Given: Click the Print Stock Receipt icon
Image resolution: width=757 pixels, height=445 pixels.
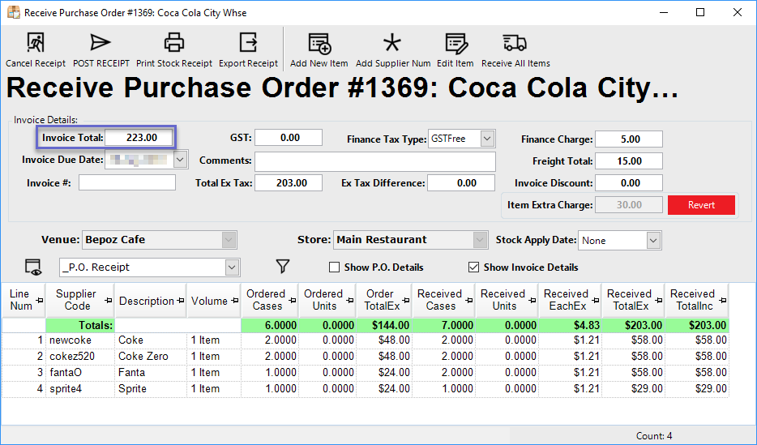Looking at the screenshot, I should coord(173,44).
